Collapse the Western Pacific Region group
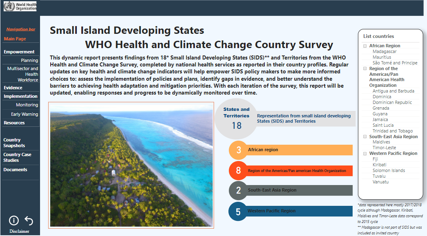Screen dimensions: 427x236 tap(365, 153)
